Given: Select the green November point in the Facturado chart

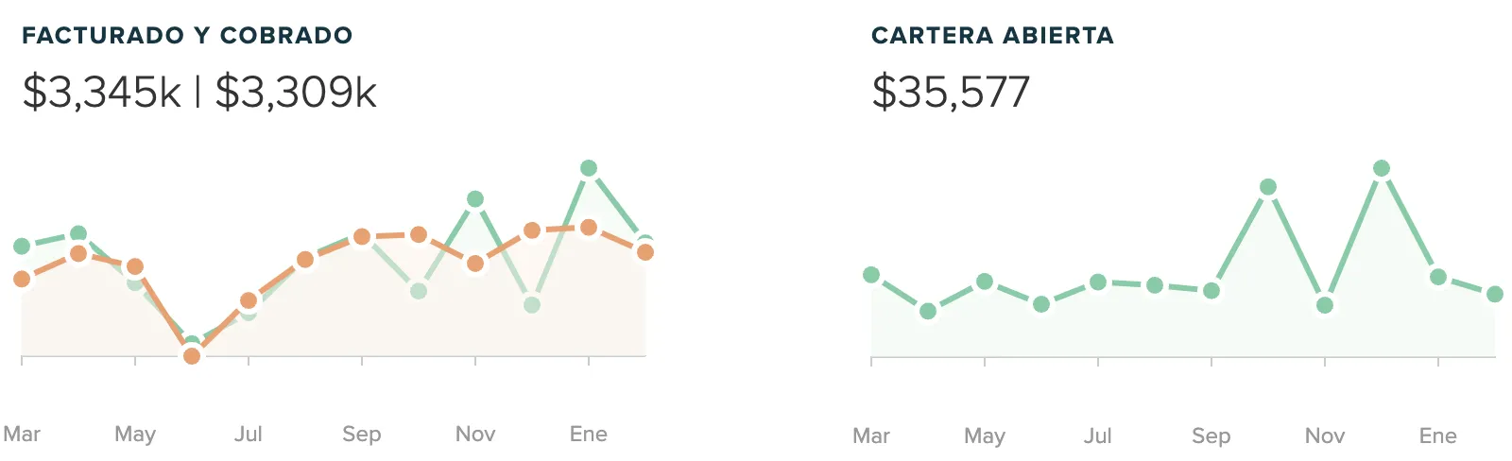Looking at the screenshot, I should 475,199.
